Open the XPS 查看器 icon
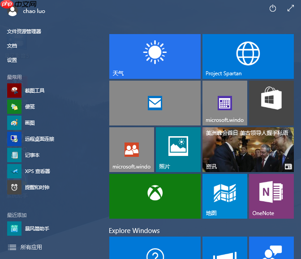This screenshot has height=259, width=301. [x=14, y=171]
